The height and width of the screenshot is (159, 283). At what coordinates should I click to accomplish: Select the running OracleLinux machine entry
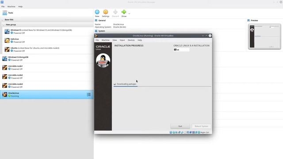47,95
